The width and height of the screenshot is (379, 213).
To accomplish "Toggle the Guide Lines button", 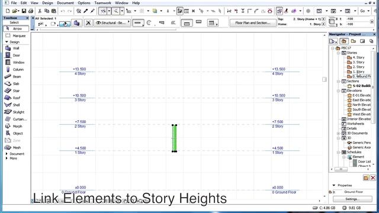I will coord(103,11).
